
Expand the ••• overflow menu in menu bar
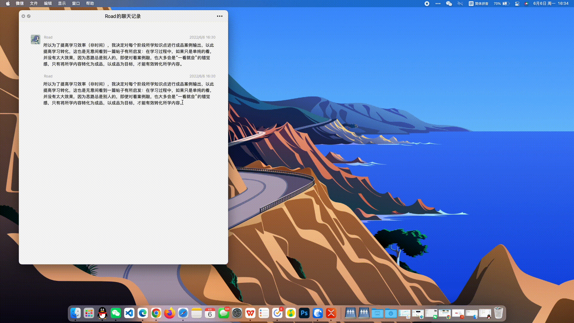coord(437,4)
